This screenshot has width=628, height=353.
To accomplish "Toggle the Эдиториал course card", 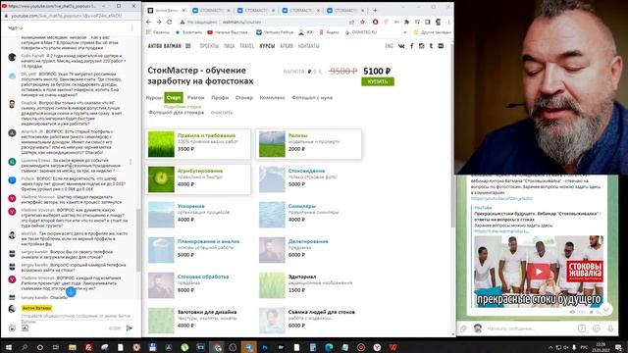I will click(309, 284).
